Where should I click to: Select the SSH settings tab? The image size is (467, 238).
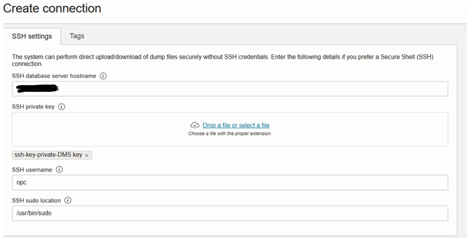click(32, 36)
